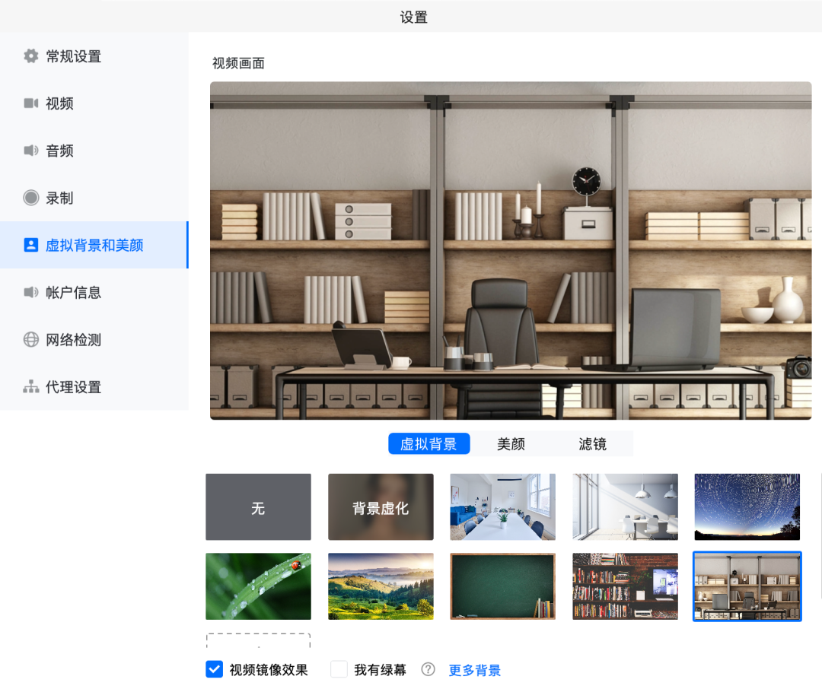The height and width of the screenshot is (689, 822).
Task: Click the help question mark icon
Action: coord(428,669)
